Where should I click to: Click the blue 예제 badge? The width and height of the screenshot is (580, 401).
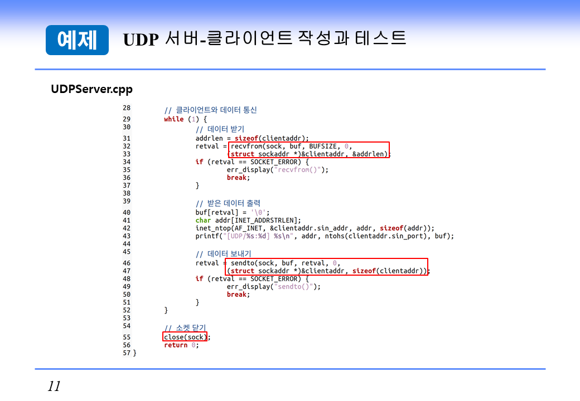[77, 40]
